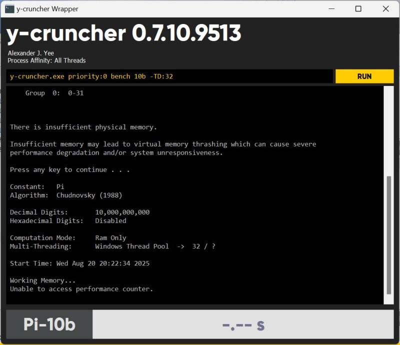
Task: Click 'Unable to access performance counter.' line
Action: tap(81, 289)
